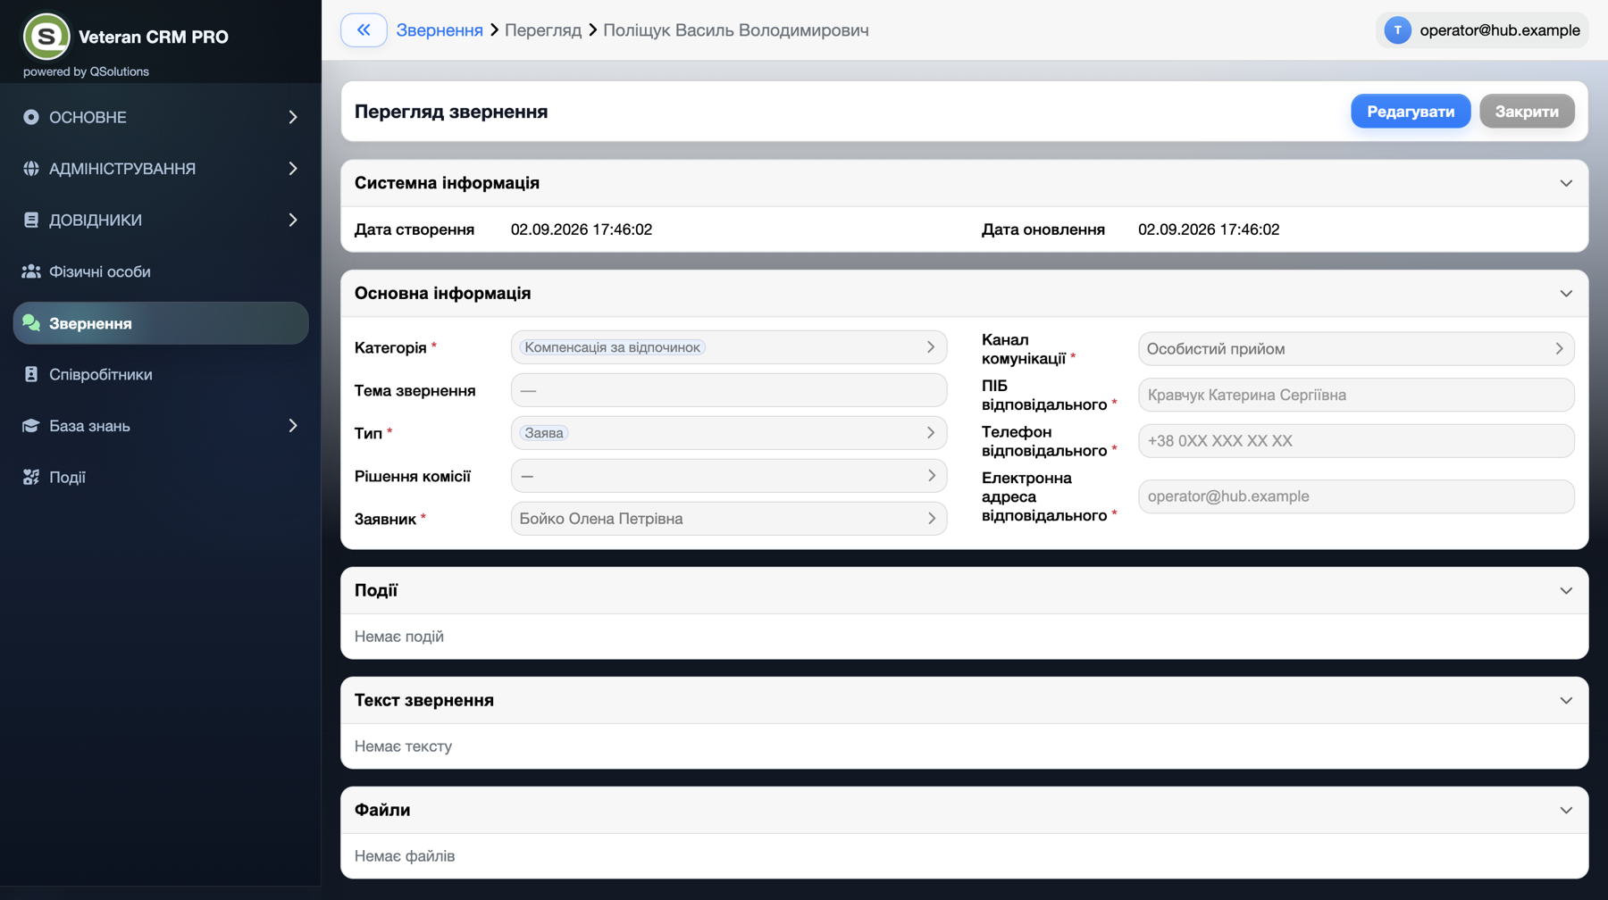
Task: Click the globe icon next to АДМІНІСТРУВАННЯ
Action: tap(31, 169)
